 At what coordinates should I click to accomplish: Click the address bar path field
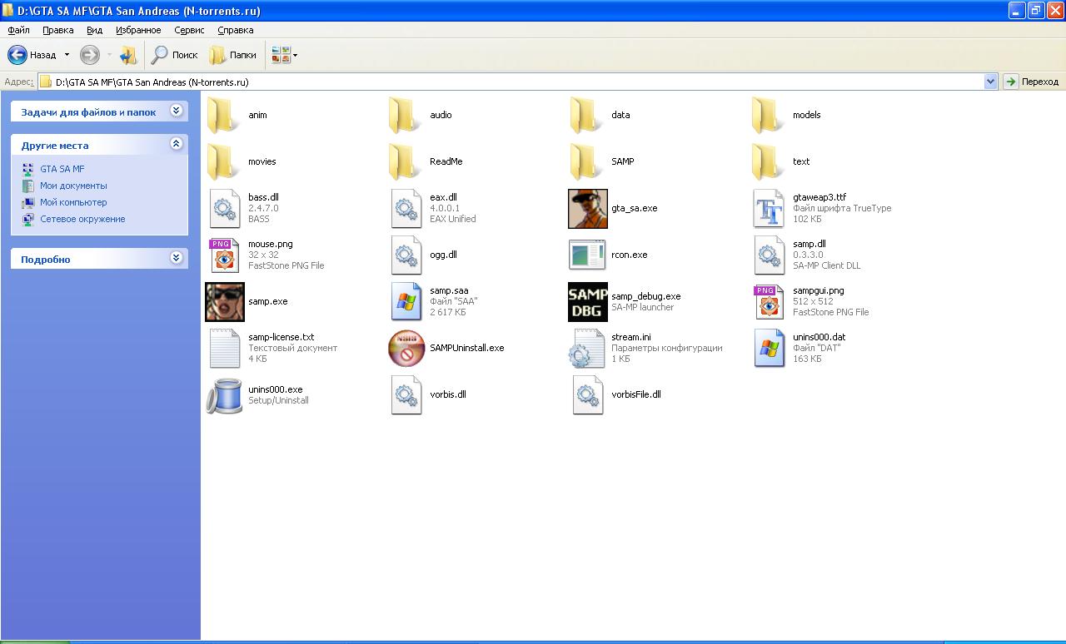click(511, 82)
